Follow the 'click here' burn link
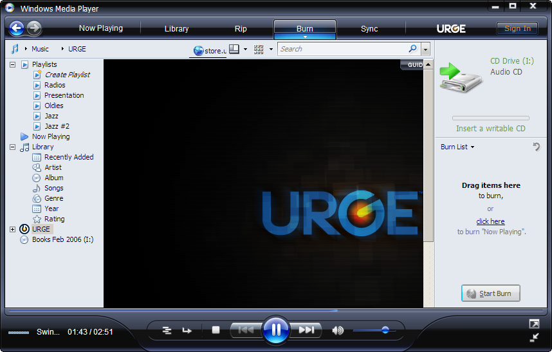Viewport: 552px width, 352px height. [490, 221]
